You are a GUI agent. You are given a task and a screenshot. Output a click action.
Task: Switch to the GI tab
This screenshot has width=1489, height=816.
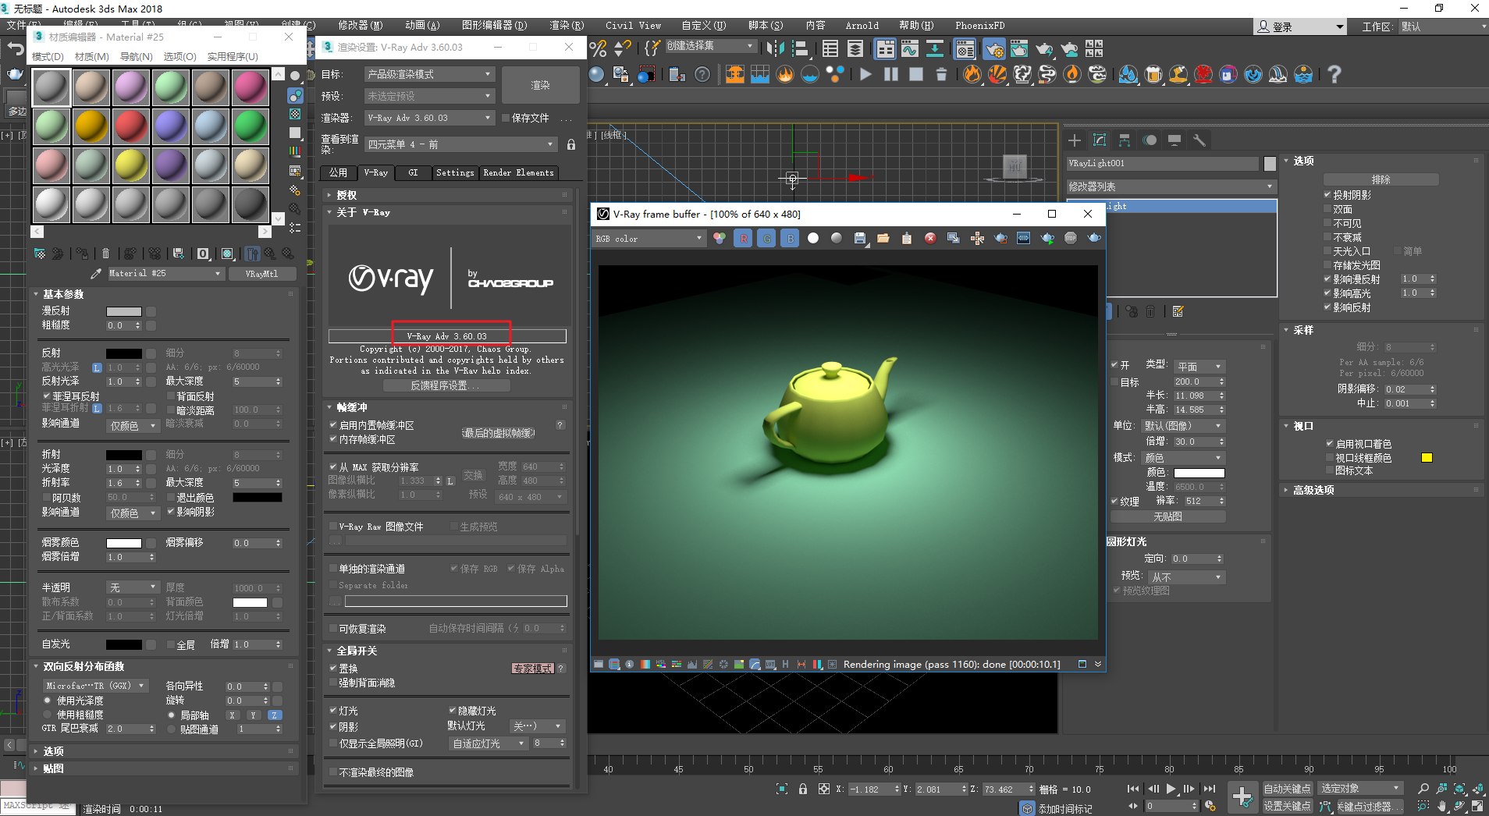(413, 172)
